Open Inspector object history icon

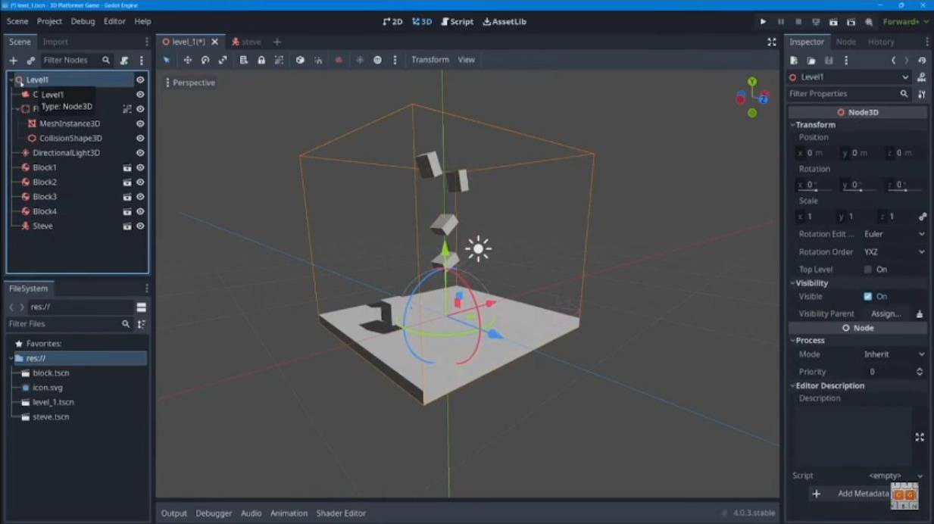click(921, 61)
